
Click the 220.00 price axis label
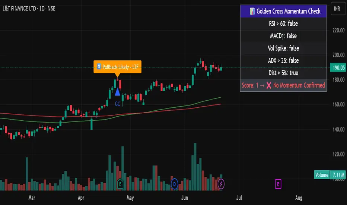pyautogui.click(x=338, y=30)
